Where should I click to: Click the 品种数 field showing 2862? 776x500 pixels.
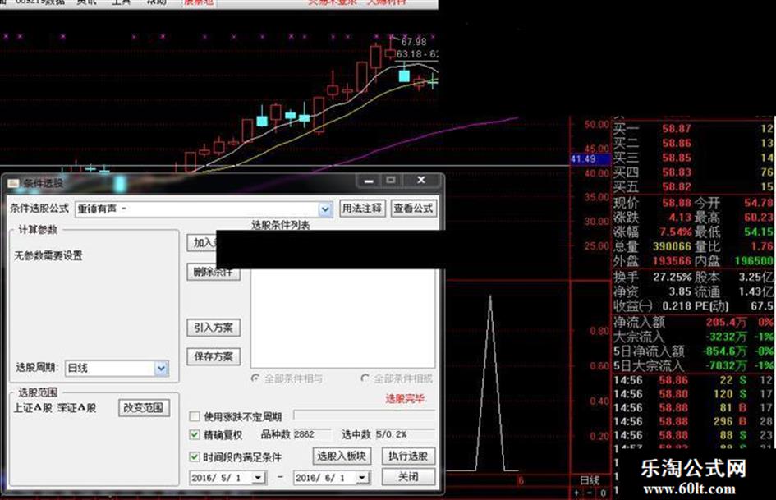(x=312, y=434)
